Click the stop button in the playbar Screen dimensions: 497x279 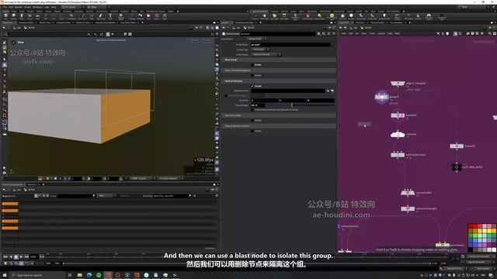(16, 257)
